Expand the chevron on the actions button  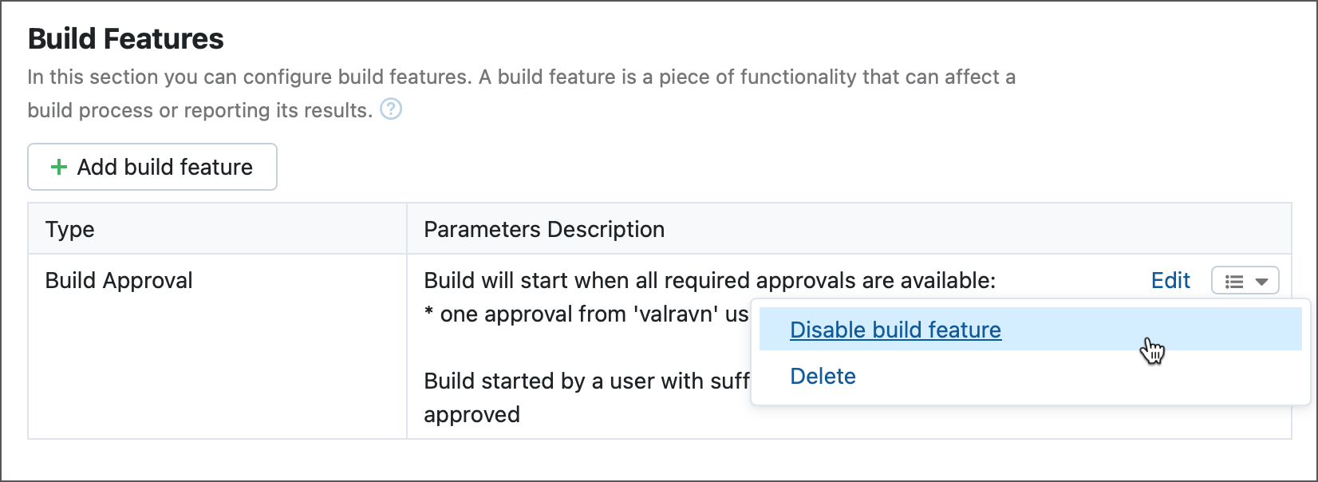[x=1261, y=280]
